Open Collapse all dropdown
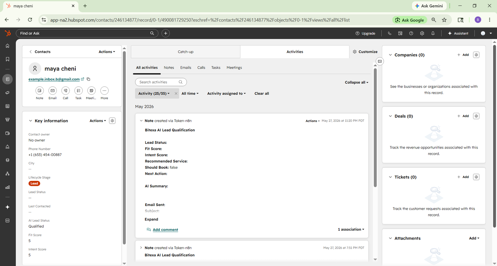497x266 pixels. (357, 82)
